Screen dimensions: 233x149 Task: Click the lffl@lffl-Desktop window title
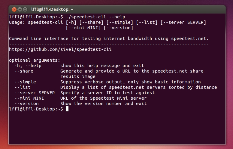pos(52,9)
